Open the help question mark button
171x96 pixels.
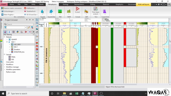pyautogui.click(x=169, y=4)
